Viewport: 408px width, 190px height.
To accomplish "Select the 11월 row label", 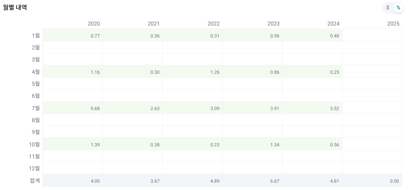I will pyautogui.click(x=34, y=156).
